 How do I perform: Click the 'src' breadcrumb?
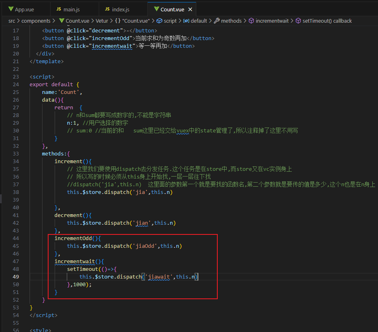coord(12,21)
